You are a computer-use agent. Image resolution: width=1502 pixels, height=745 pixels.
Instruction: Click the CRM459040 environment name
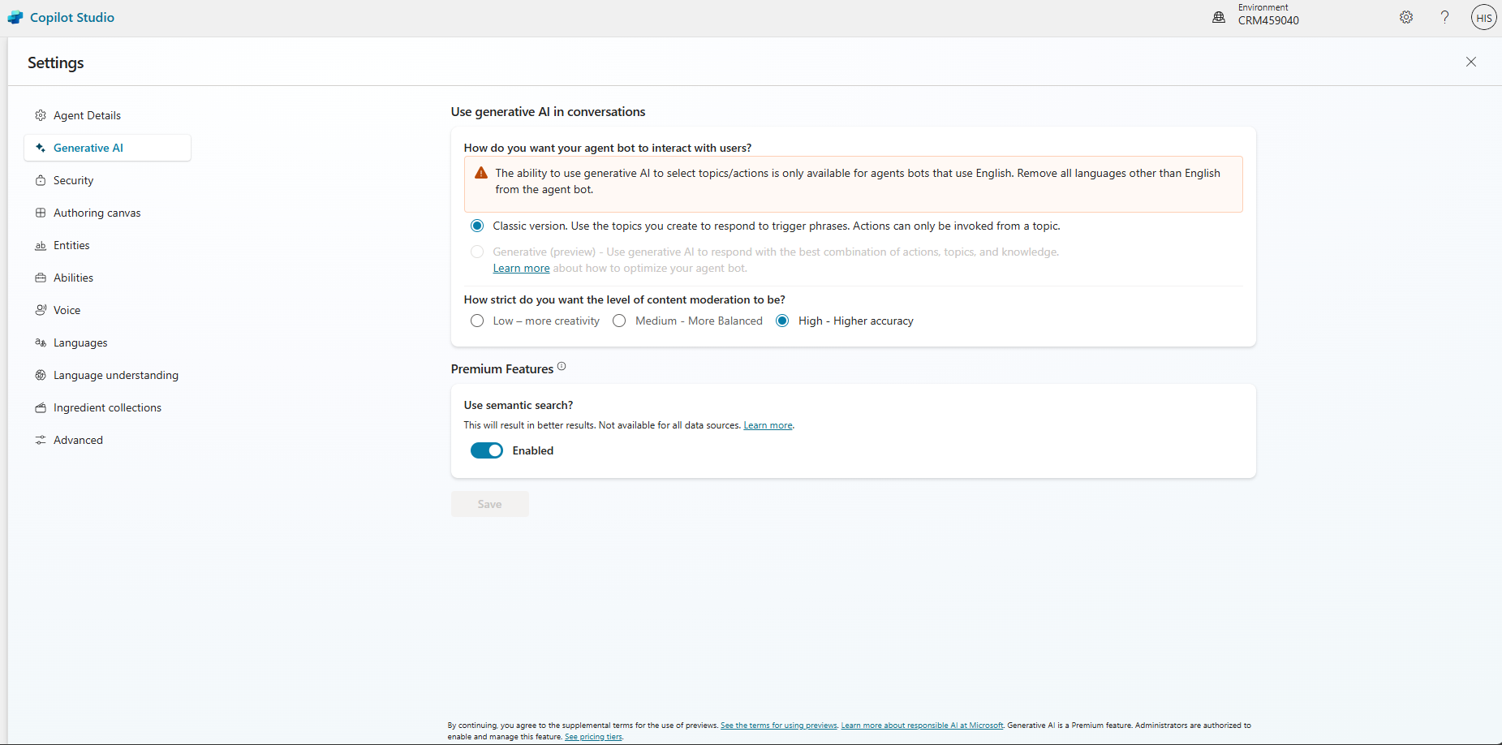[1268, 21]
